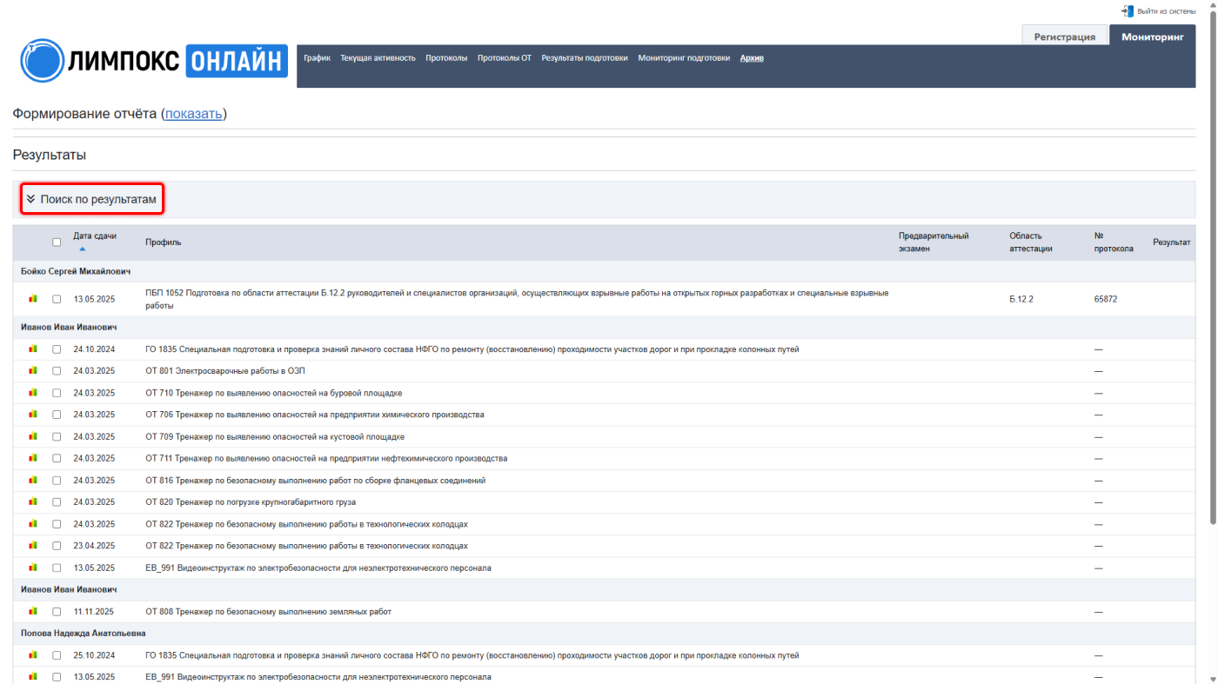Open Текущая активность in the navigation

point(378,58)
